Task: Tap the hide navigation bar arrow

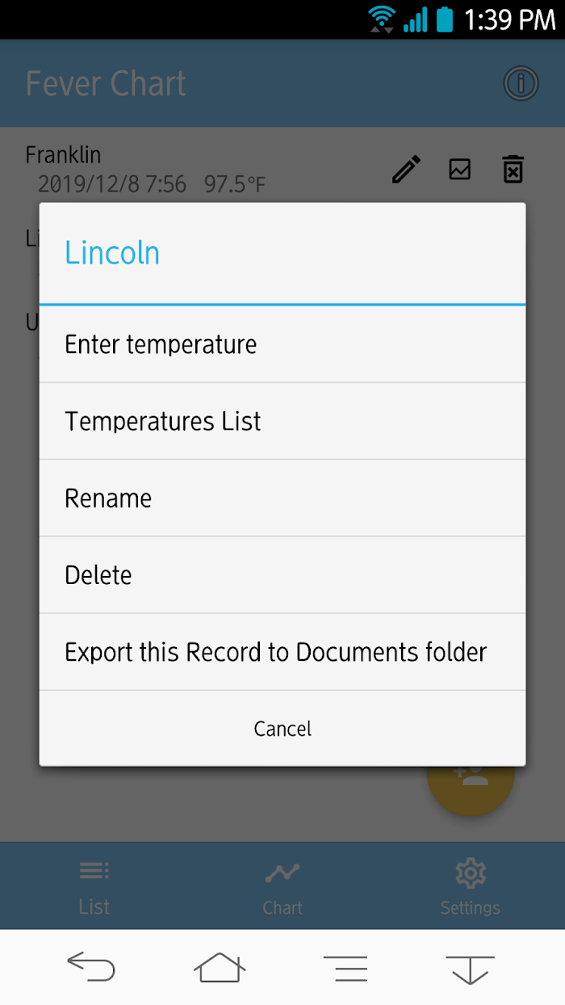Action: click(x=470, y=969)
